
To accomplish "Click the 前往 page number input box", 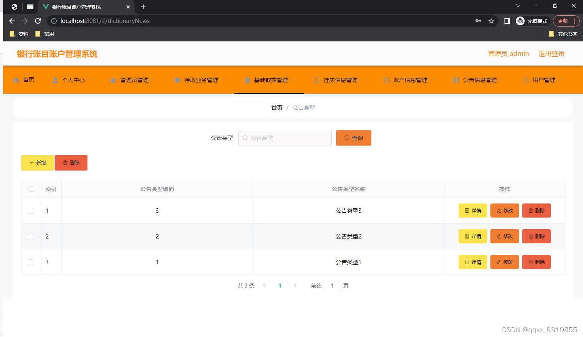I will click(x=332, y=286).
